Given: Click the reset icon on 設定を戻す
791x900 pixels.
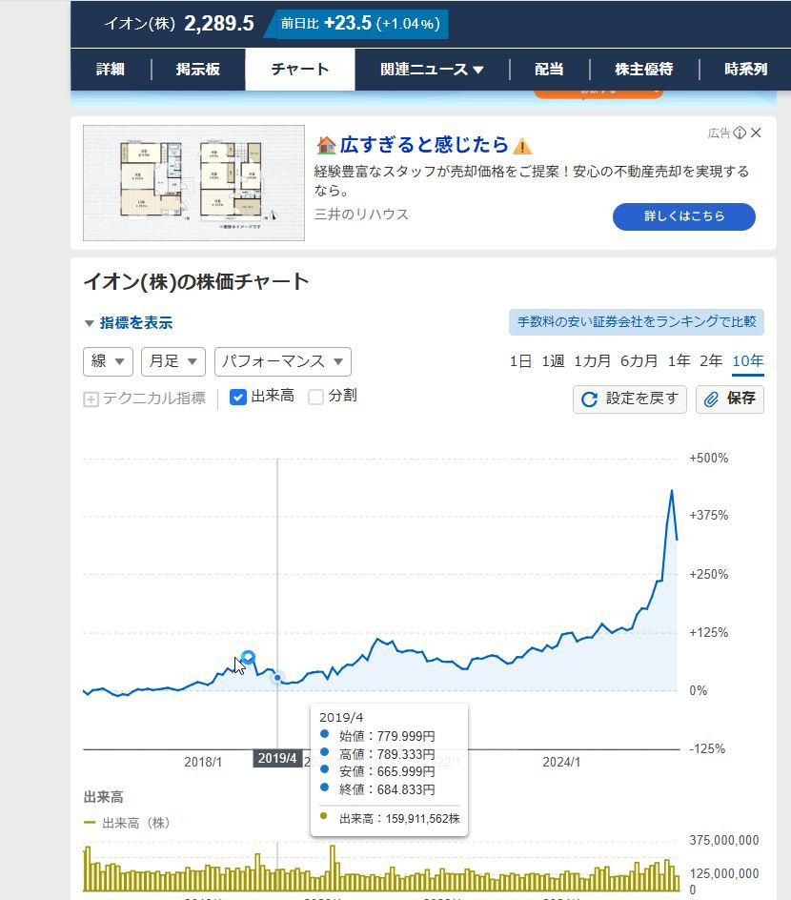Looking at the screenshot, I should (x=590, y=399).
